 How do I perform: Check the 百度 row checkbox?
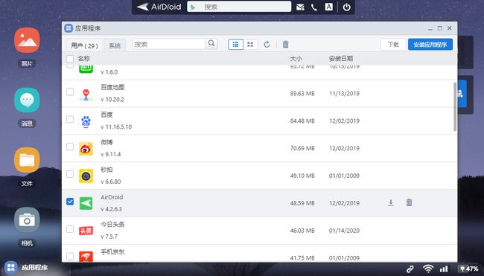point(70,119)
